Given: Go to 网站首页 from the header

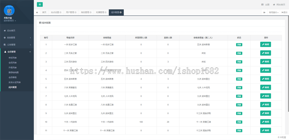Looking at the screenshot, I should point(279,5).
